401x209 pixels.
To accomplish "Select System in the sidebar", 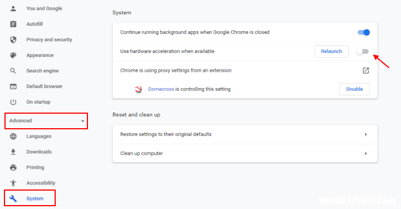I will tap(35, 198).
